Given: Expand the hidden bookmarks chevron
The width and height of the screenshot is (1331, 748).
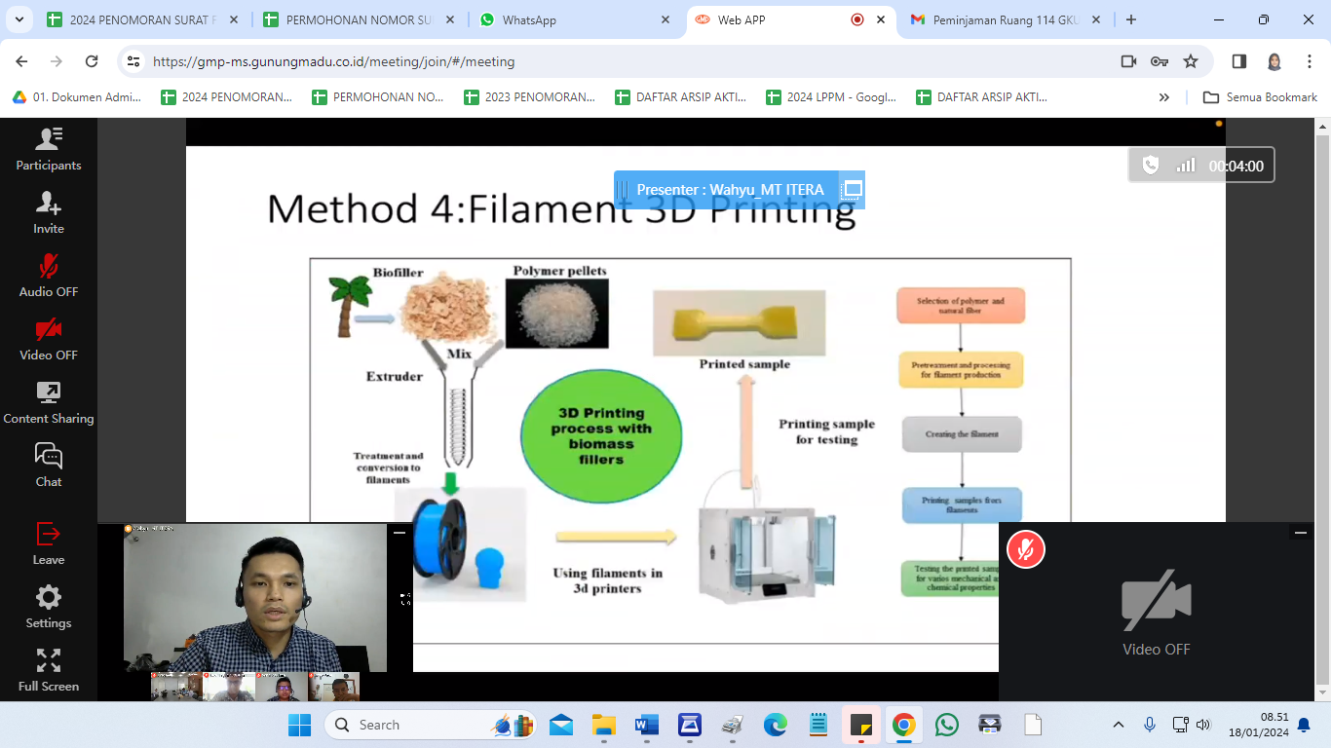Looking at the screenshot, I should [x=1163, y=97].
